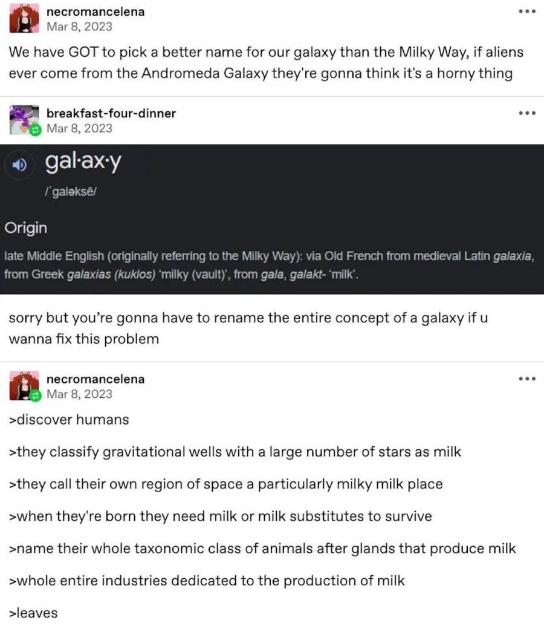This screenshot has height=635, width=544.
Task: Click the ">discover humans" line of text
Action: [69, 420]
